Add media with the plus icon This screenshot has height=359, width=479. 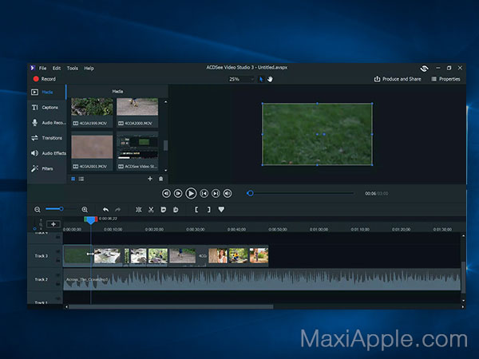point(150,179)
